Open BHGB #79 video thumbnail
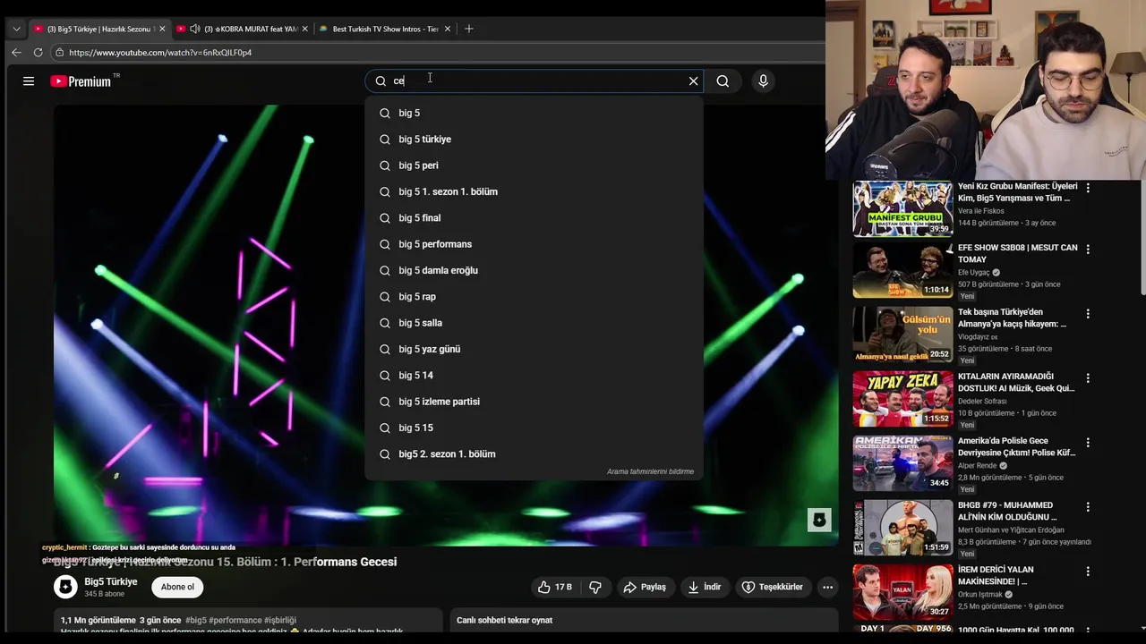This screenshot has height=644, width=1146. click(902, 528)
